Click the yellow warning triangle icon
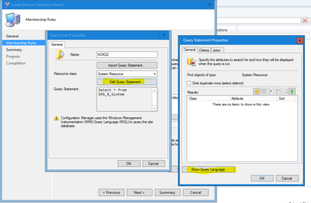 point(56,118)
